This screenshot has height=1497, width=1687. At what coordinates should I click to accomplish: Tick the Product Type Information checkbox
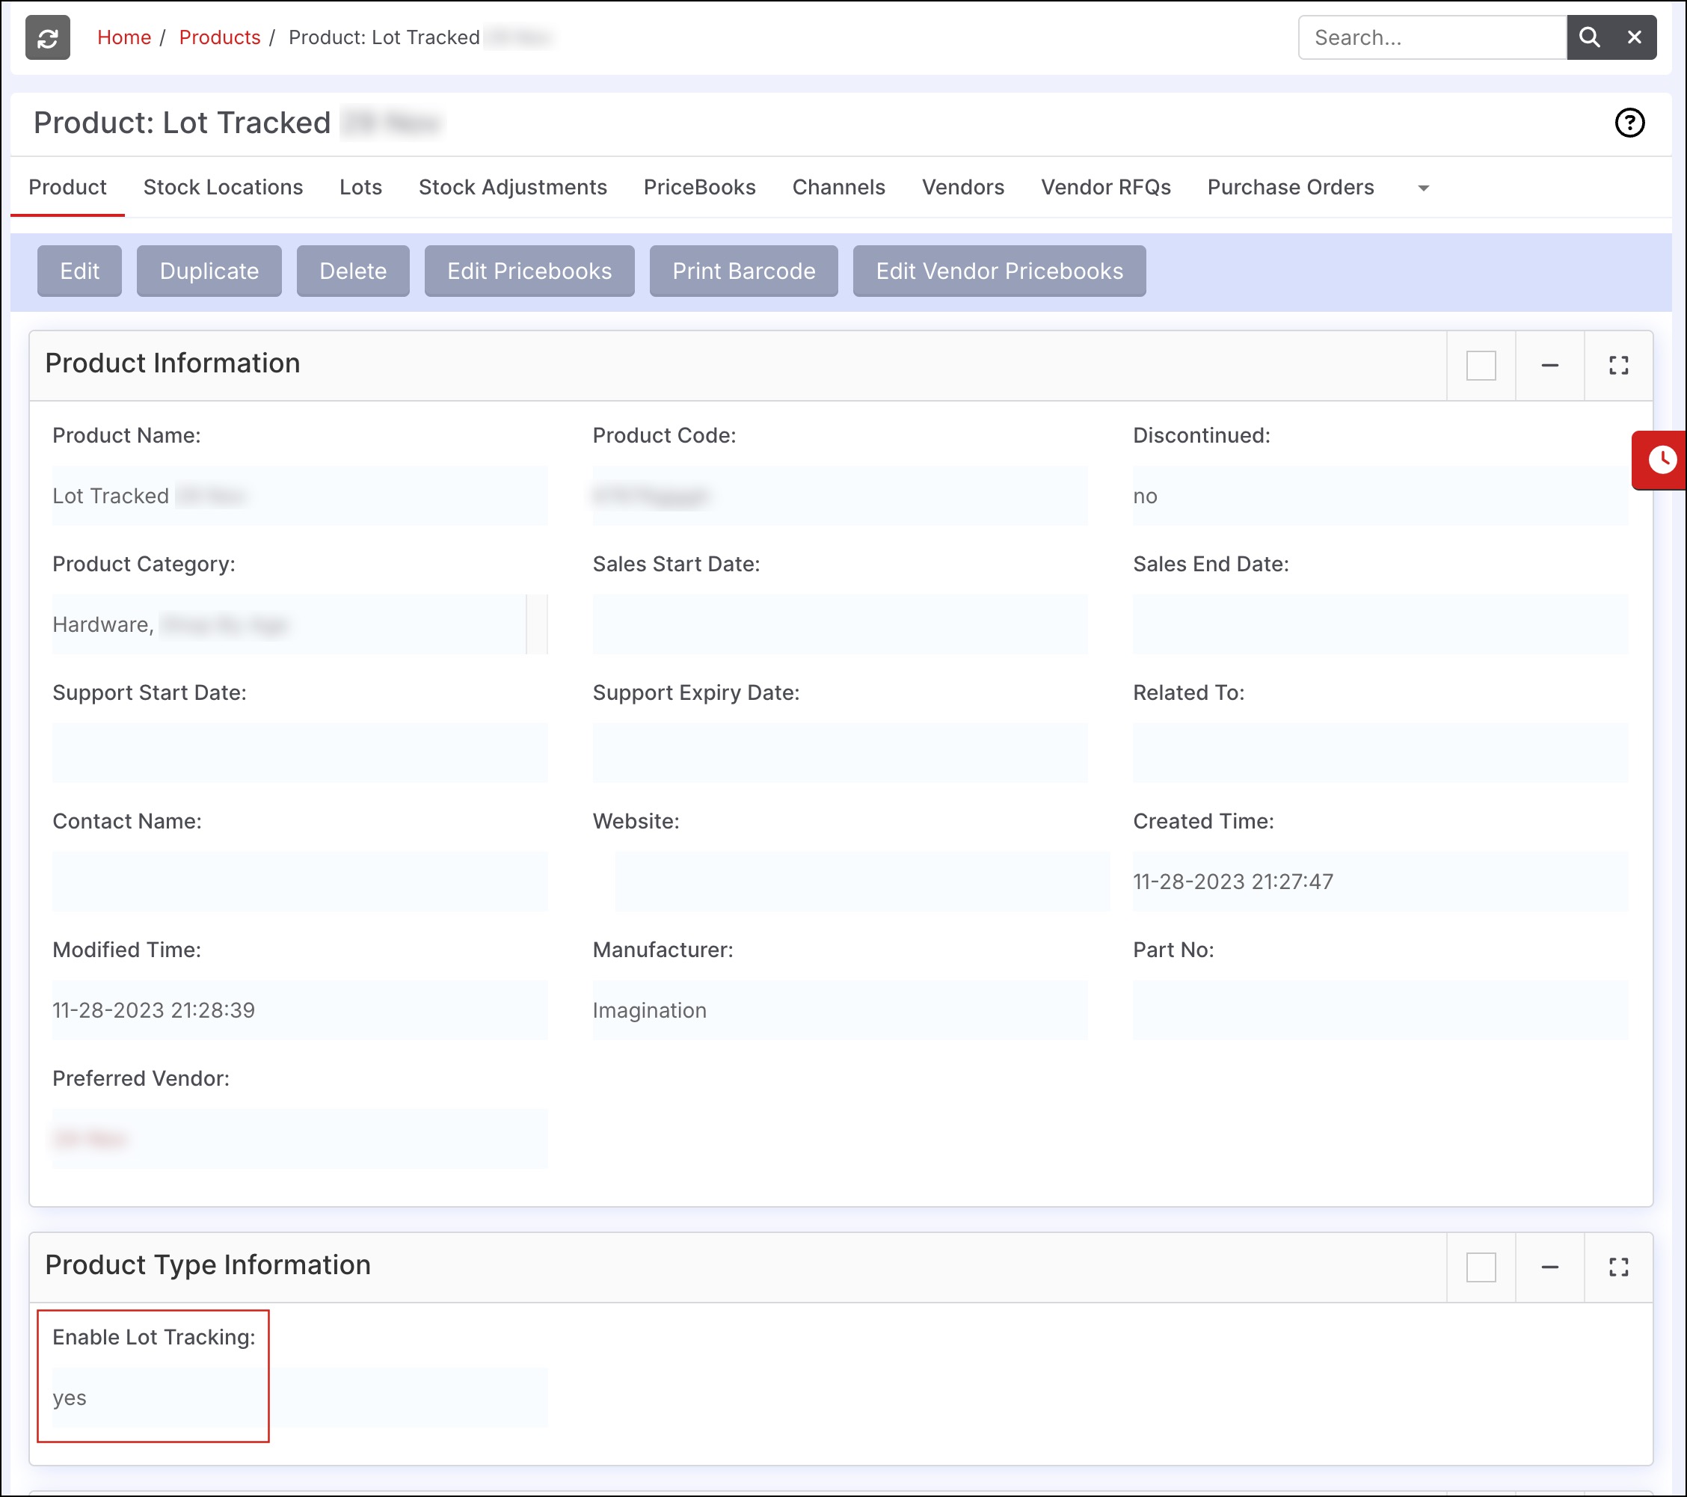click(x=1481, y=1267)
